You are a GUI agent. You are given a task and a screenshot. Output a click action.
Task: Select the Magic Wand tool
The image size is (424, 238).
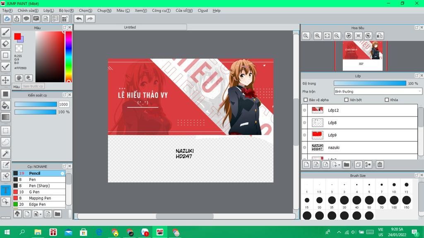pos(6,154)
